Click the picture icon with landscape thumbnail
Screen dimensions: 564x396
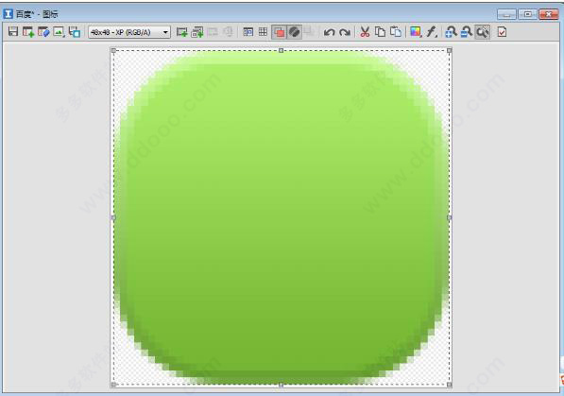pos(59,32)
